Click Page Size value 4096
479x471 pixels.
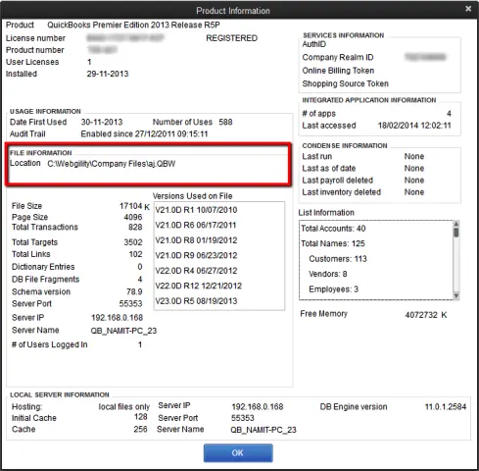click(133, 217)
